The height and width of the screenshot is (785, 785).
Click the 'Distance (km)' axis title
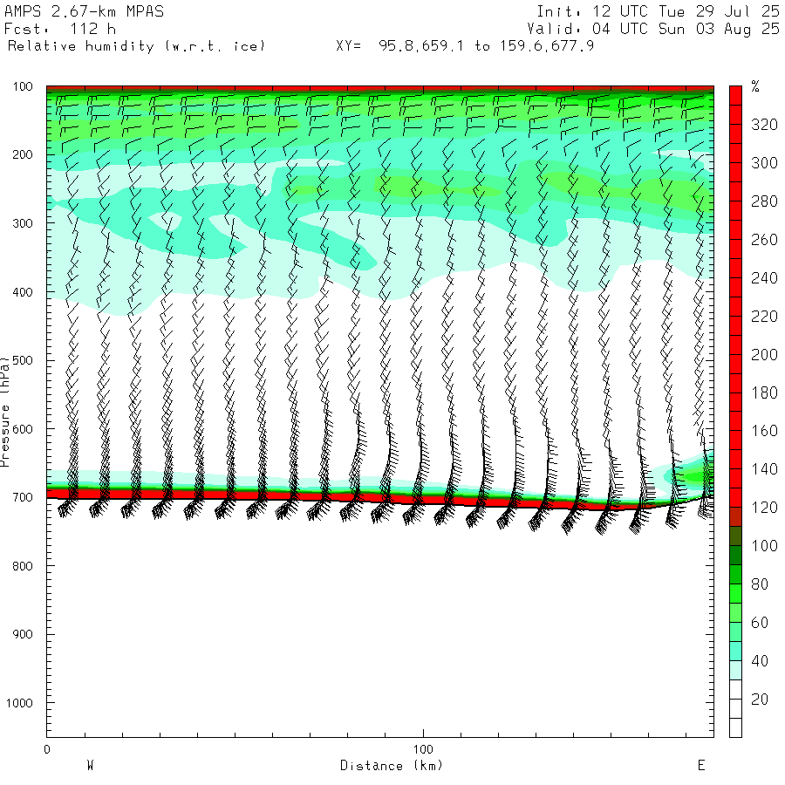tap(392, 766)
